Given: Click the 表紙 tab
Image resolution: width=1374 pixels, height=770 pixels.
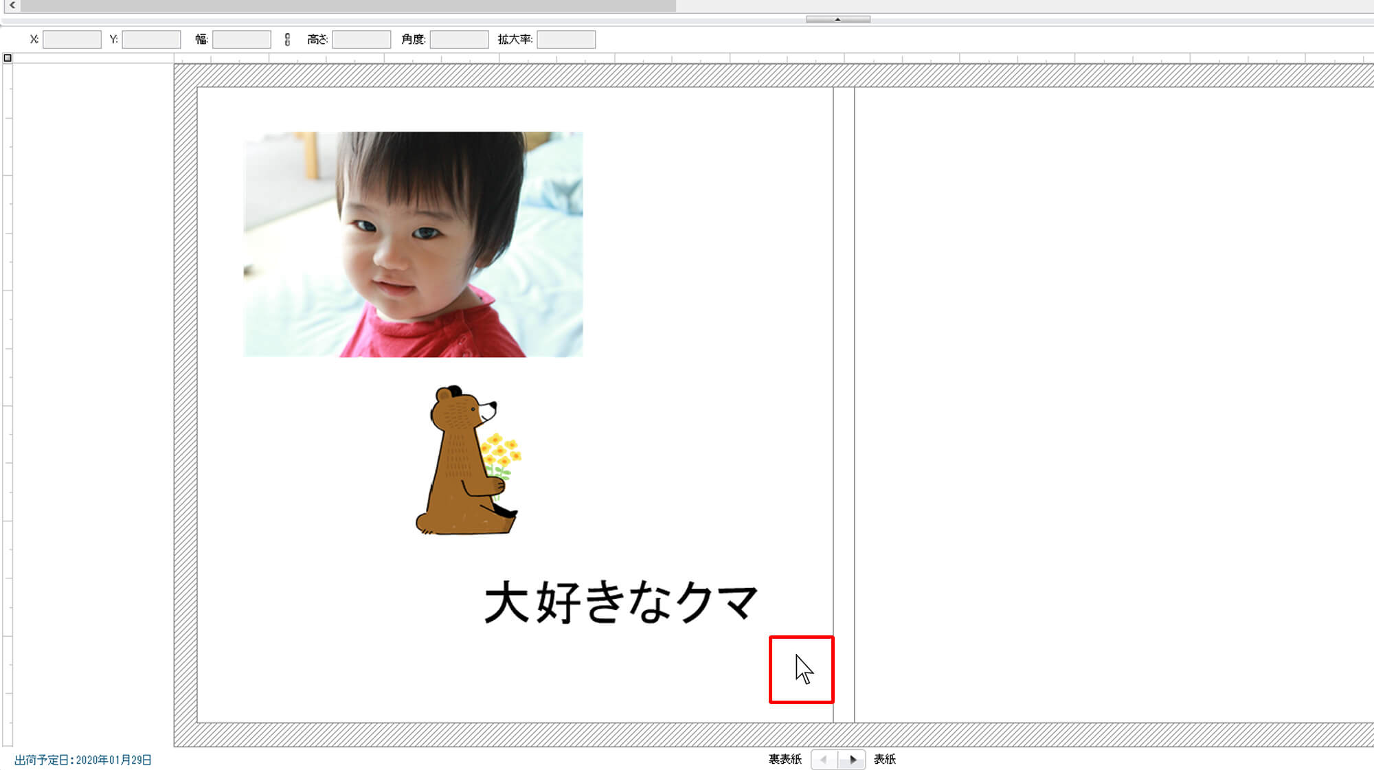Looking at the screenshot, I should 882,759.
